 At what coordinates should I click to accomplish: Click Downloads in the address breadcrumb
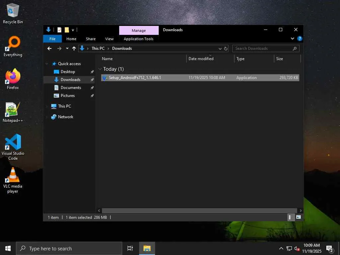click(122, 48)
